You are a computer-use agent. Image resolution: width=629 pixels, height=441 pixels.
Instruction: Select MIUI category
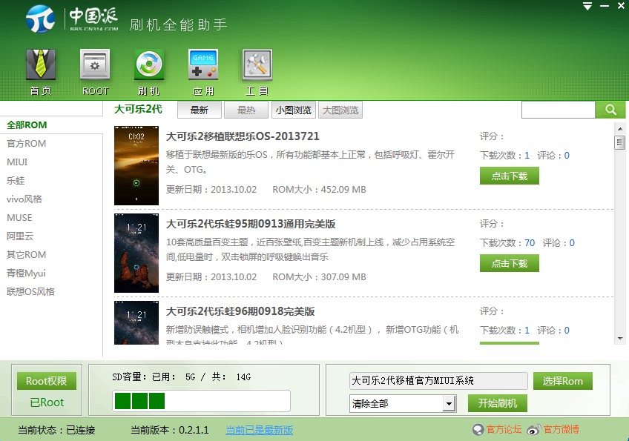coord(17,162)
